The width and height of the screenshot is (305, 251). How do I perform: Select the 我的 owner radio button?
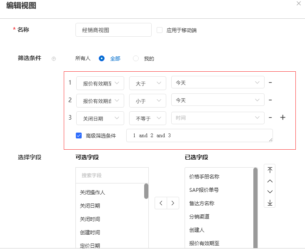(136, 58)
